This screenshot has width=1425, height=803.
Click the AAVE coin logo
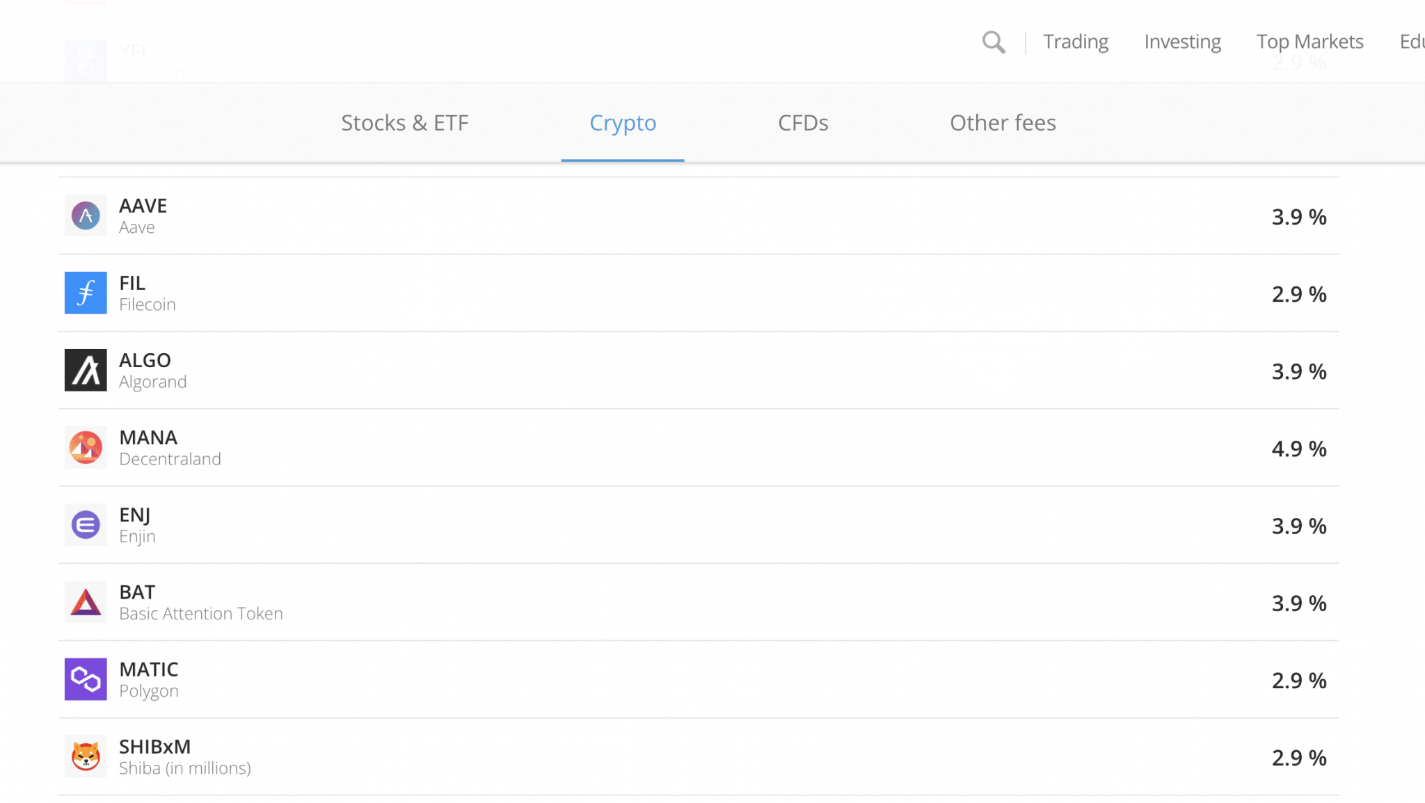click(86, 216)
